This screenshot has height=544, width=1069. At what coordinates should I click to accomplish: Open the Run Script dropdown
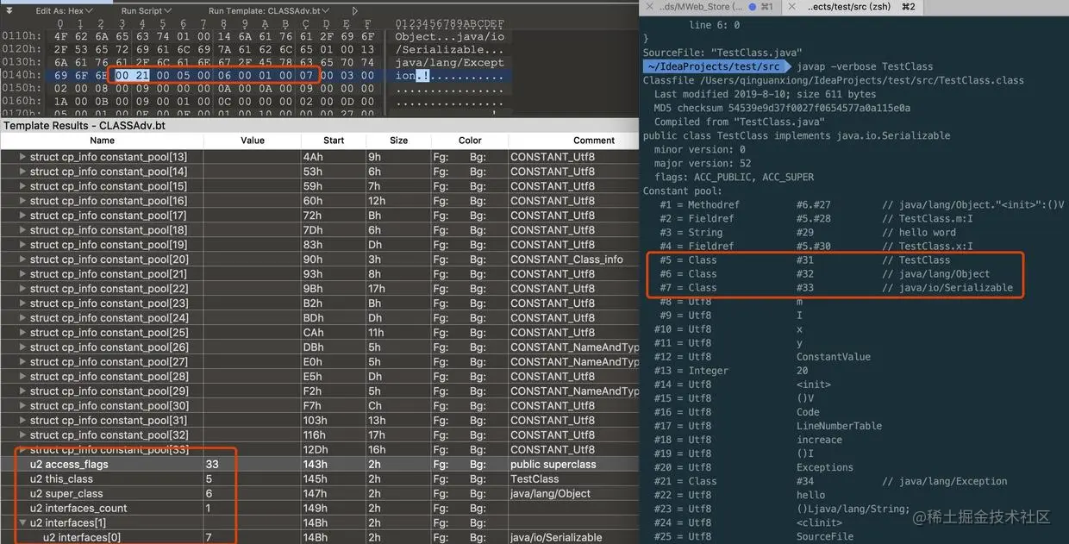[x=147, y=10]
